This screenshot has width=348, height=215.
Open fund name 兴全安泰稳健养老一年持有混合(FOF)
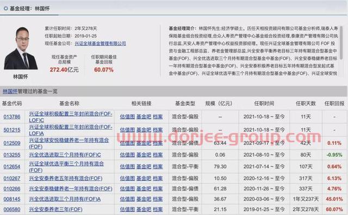tap(71, 188)
